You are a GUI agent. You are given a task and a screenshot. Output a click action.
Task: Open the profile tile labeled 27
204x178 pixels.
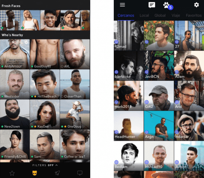click(x=189, y=35)
